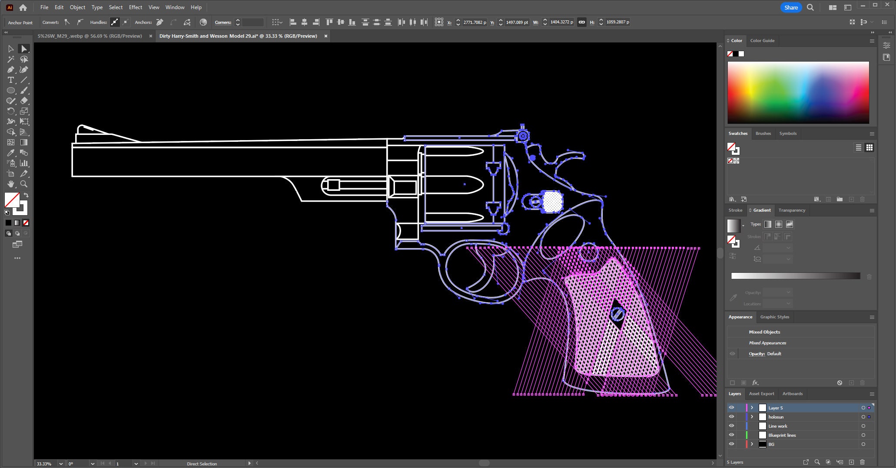Select the Column Graph tool

click(x=24, y=164)
